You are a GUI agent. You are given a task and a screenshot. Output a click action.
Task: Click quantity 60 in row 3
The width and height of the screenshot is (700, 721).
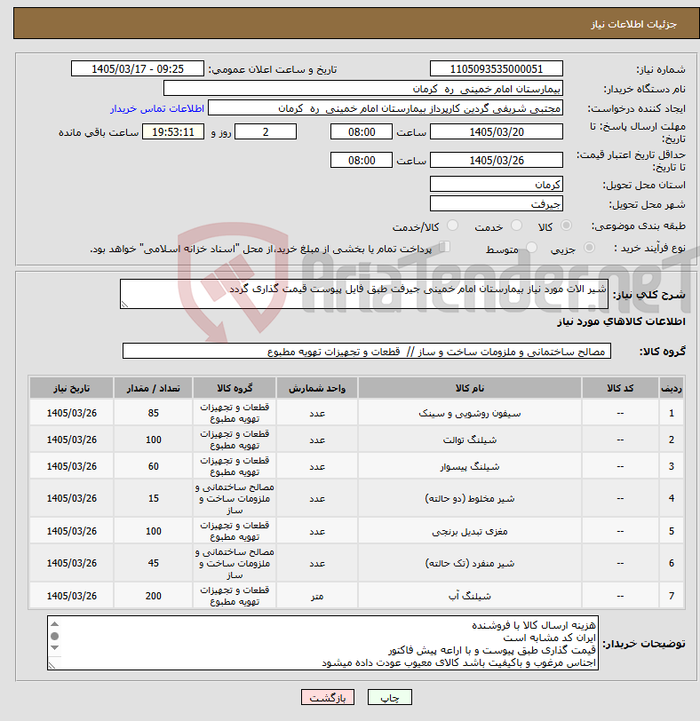click(x=153, y=466)
